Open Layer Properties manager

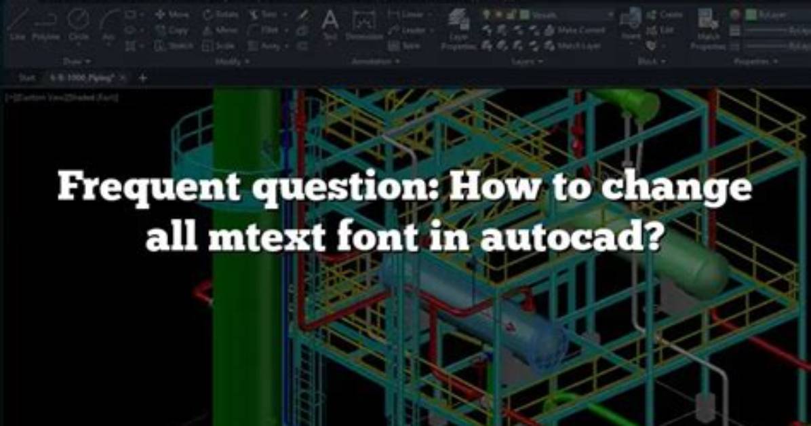tap(458, 28)
